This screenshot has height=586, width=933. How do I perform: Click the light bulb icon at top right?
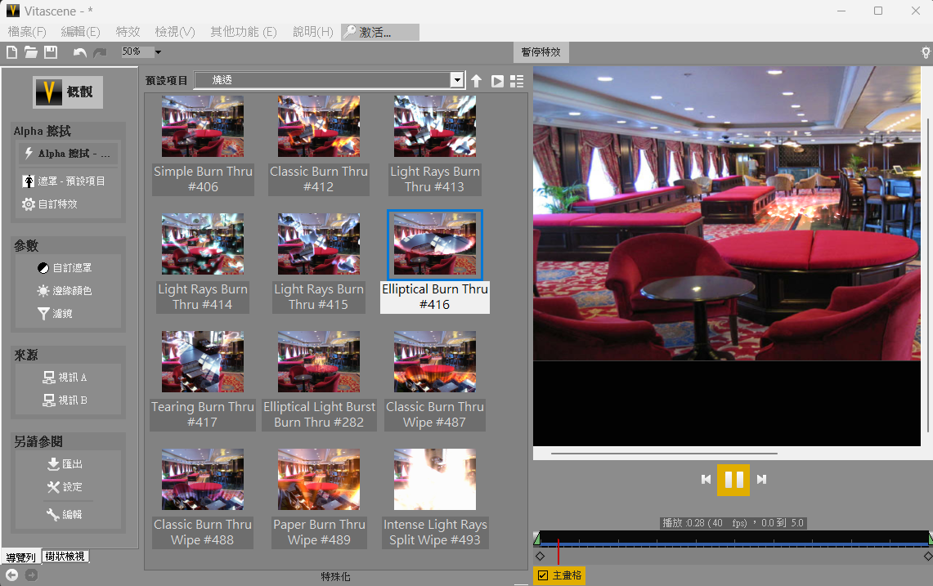click(x=926, y=52)
